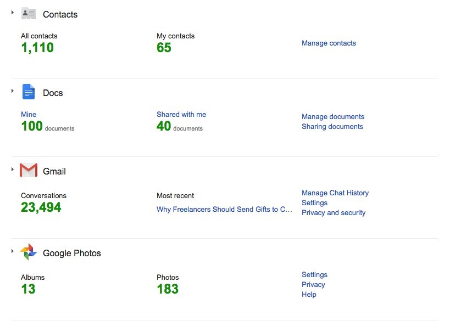461x321 pixels.
Task: Open the Shared with me link
Action: tap(181, 115)
